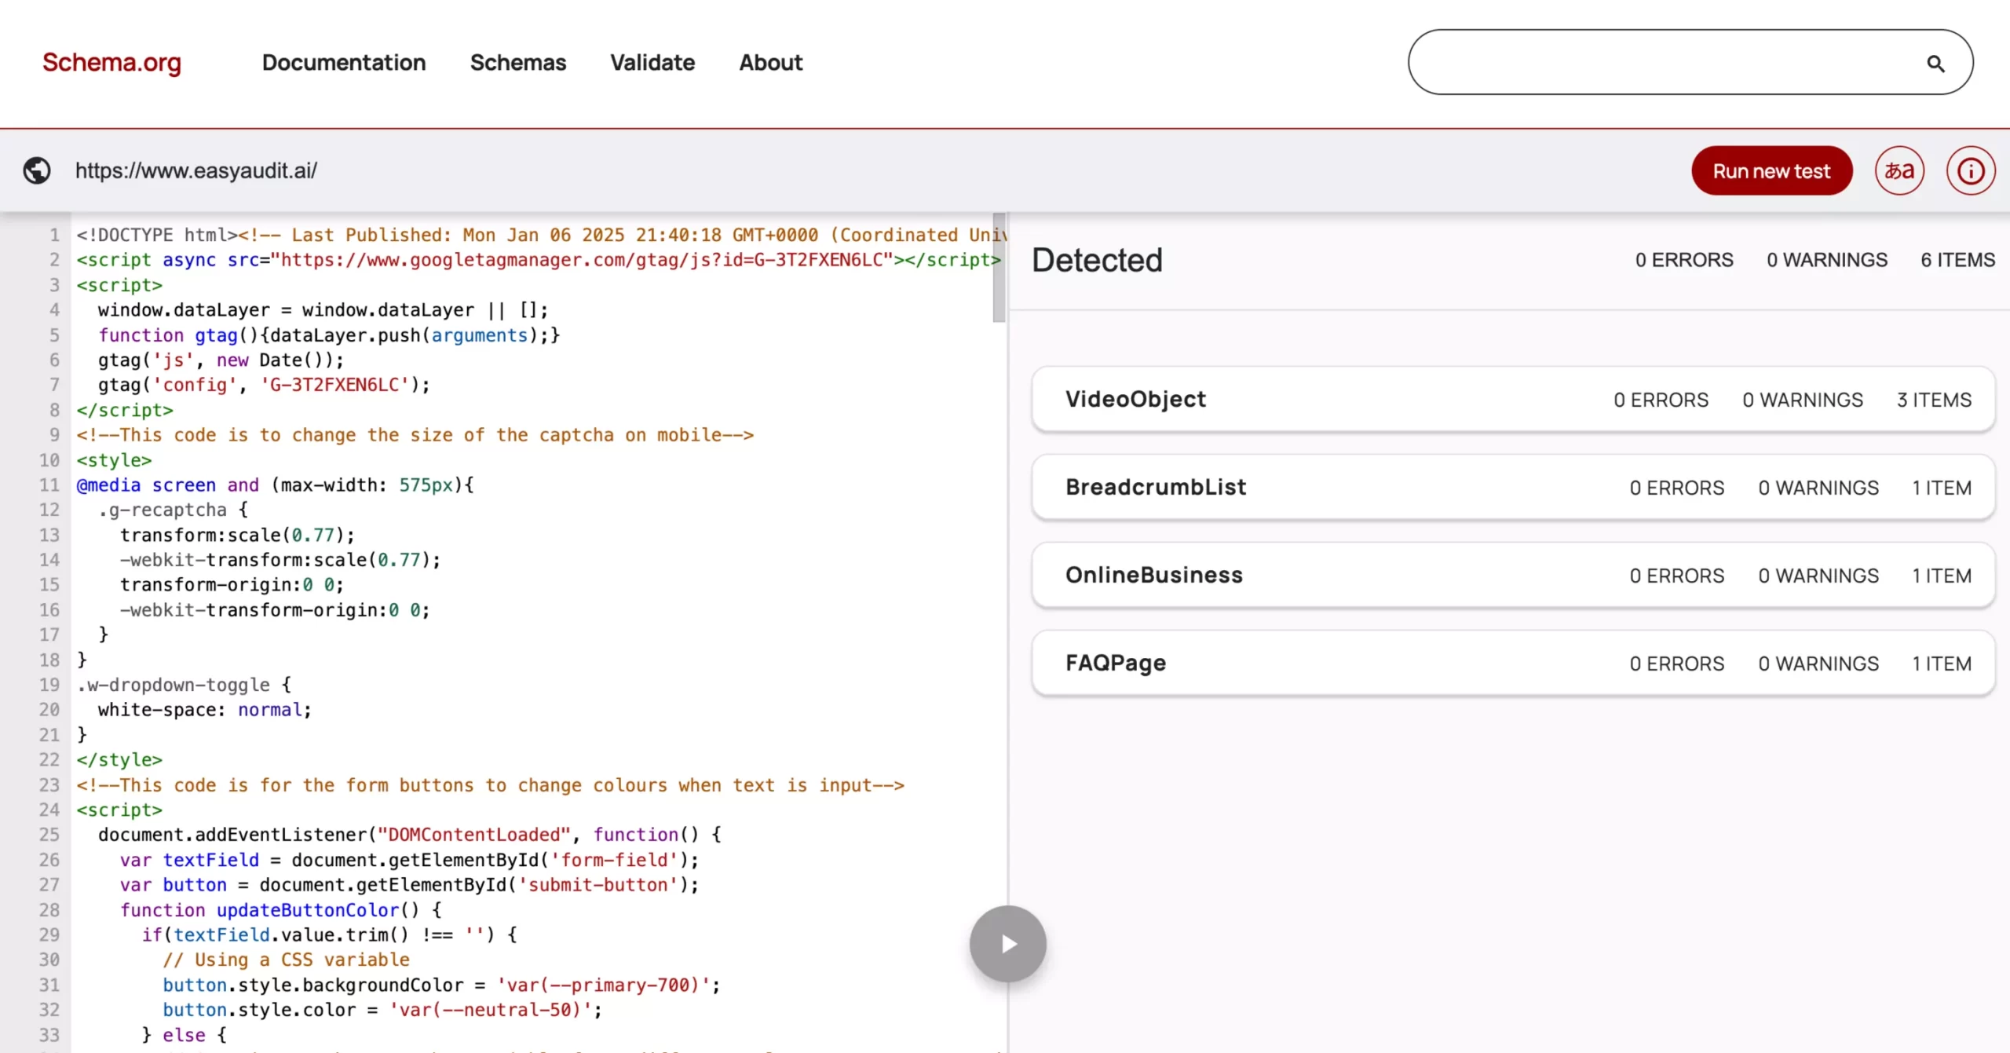Viewport: 2010px width, 1053px height.
Task: Click the easyaudit.ai URL link
Action: click(197, 170)
